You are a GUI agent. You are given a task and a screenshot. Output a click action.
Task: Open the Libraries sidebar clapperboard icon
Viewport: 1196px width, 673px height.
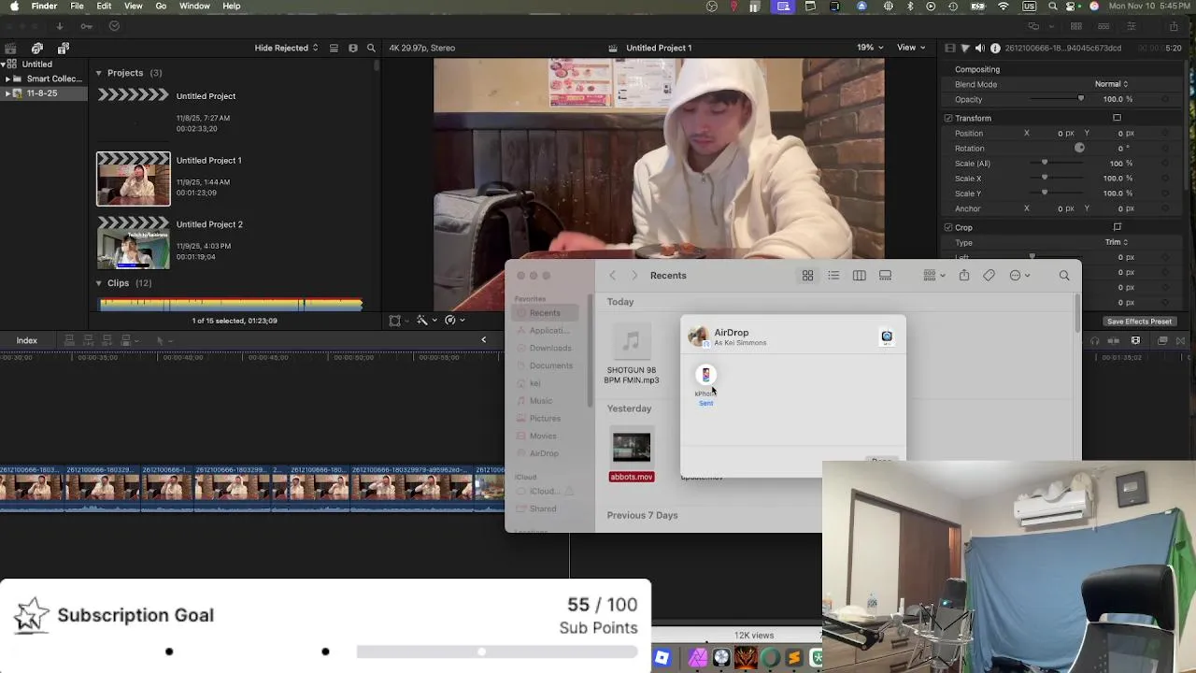tap(10, 48)
